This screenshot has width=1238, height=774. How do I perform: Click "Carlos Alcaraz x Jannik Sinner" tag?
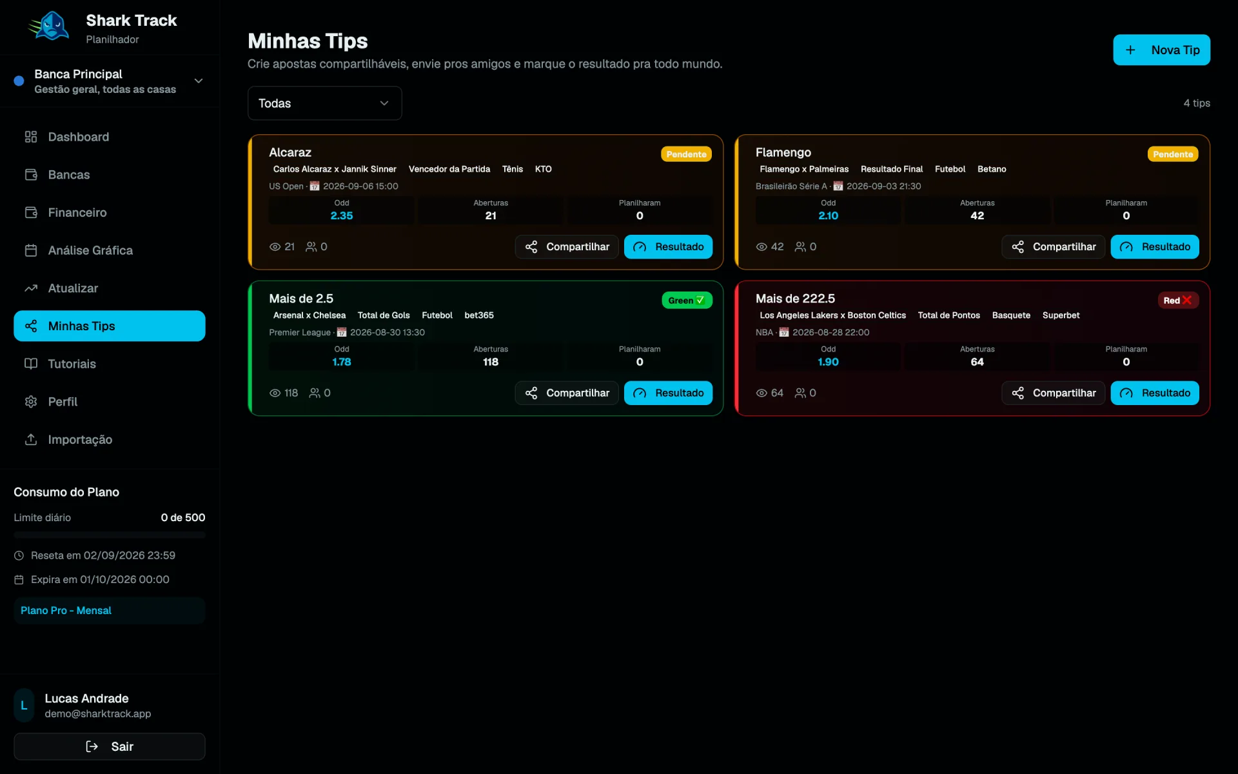click(x=335, y=169)
